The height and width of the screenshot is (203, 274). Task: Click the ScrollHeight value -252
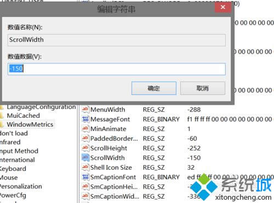point(194,148)
